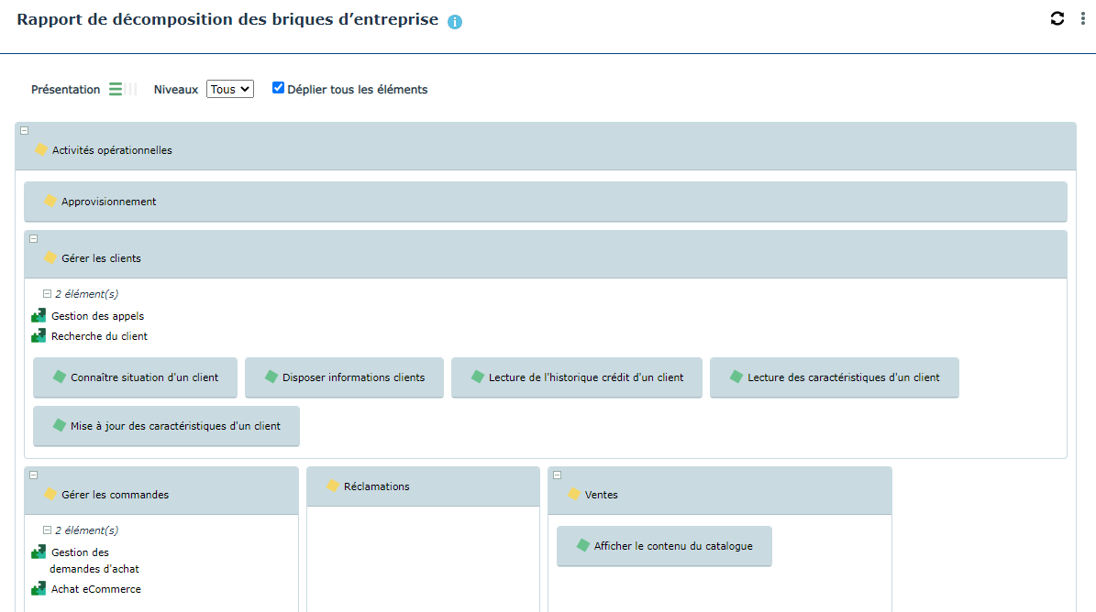Select Afficher le contenu du catalogue
Viewport: 1096px width, 612px height.
(664, 546)
